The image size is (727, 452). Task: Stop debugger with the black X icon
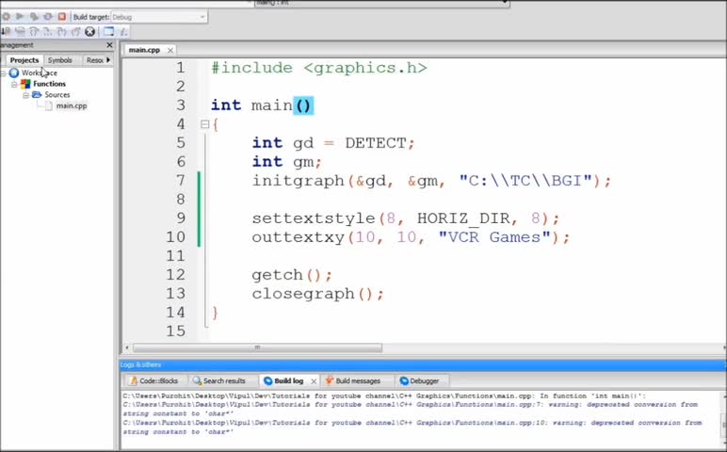[90, 31]
